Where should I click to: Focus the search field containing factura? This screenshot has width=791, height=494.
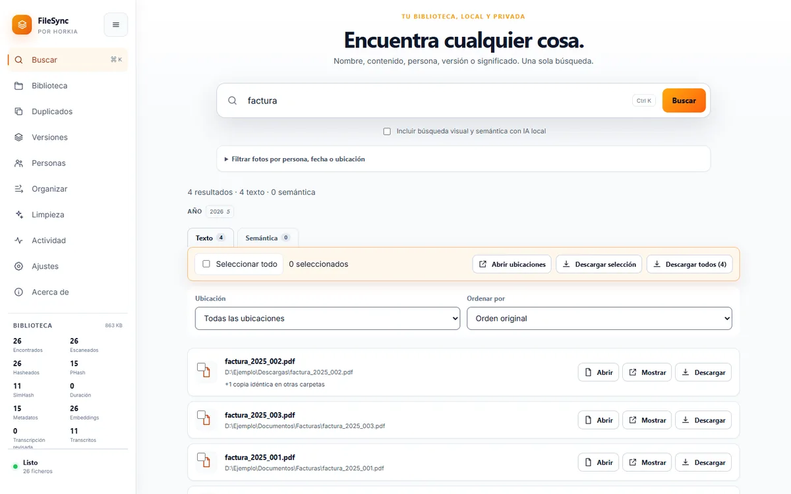tap(435, 101)
